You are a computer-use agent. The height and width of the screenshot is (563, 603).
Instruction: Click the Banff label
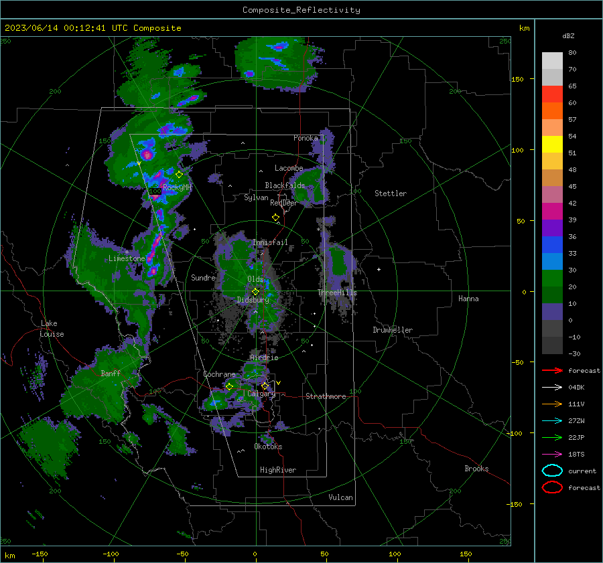[111, 373]
